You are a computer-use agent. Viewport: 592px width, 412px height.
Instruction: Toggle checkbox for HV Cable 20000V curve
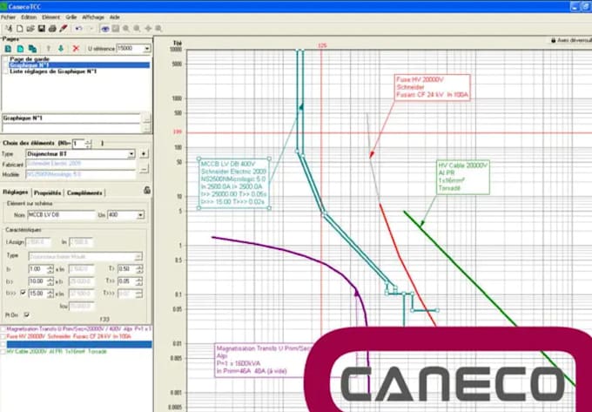3,352
